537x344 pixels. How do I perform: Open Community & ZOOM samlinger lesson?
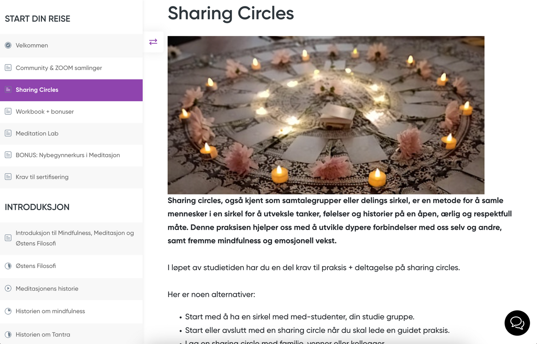coord(59,68)
